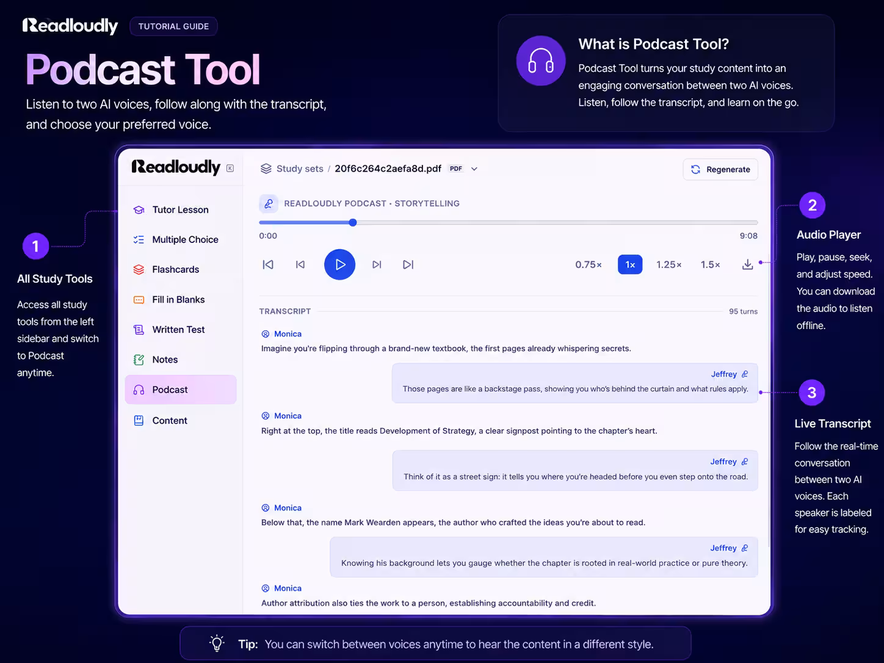The image size is (884, 663).
Task: Go to the previous turn
Action: (300, 264)
